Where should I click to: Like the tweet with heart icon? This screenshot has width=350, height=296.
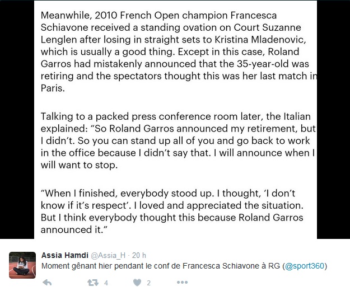[x=137, y=283]
